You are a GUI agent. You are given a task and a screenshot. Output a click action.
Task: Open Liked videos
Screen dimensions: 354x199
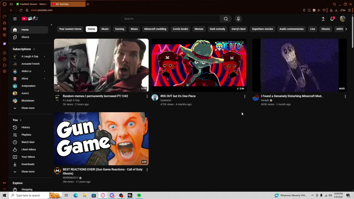coord(29,150)
